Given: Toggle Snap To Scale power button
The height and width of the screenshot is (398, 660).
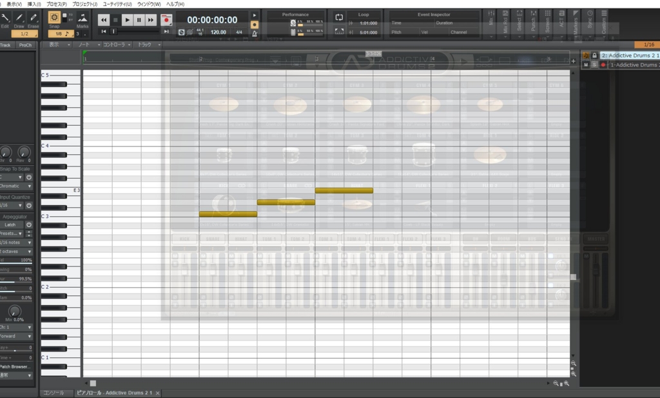Looking at the screenshot, I should pos(28,177).
